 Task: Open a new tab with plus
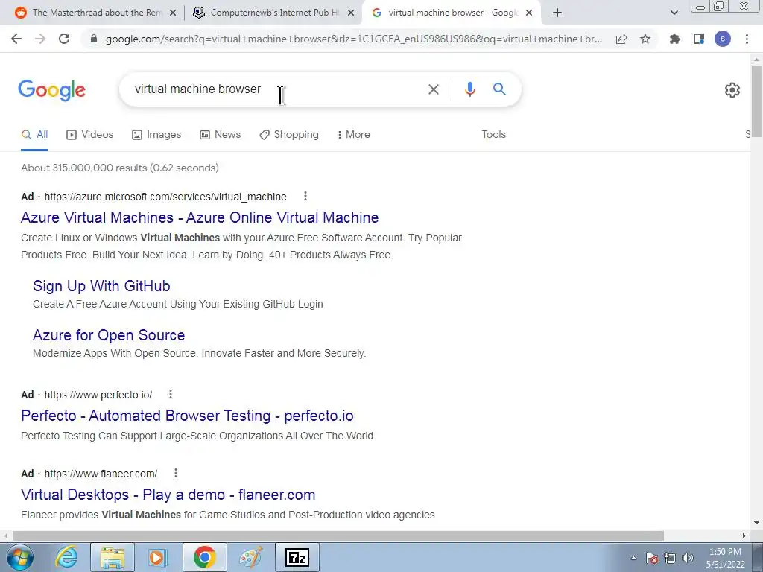557,13
